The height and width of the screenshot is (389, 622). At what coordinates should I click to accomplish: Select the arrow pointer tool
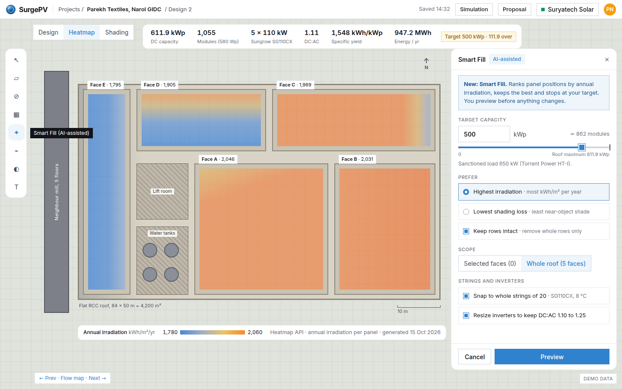tap(16, 60)
